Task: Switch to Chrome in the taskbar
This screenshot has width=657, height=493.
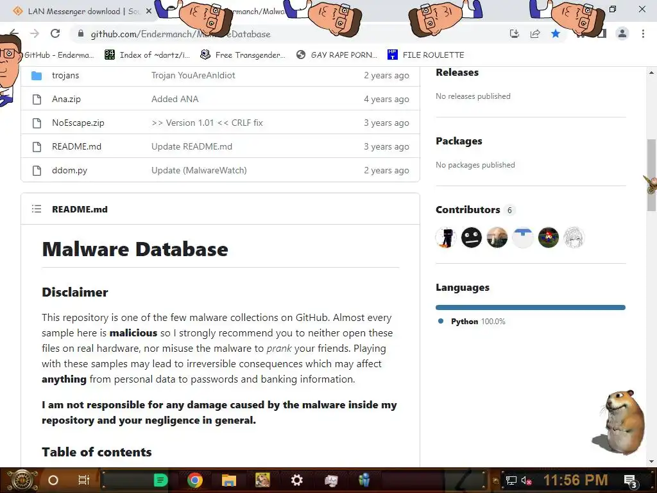Action: pos(195,480)
